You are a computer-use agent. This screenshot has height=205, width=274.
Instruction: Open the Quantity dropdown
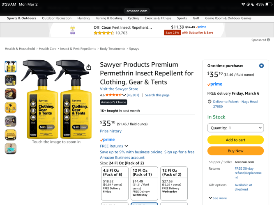click(x=235, y=128)
